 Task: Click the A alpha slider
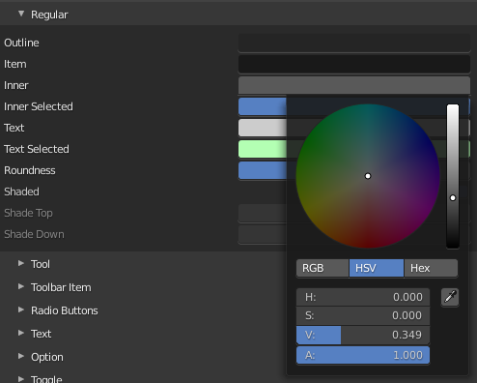[x=363, y=355]
